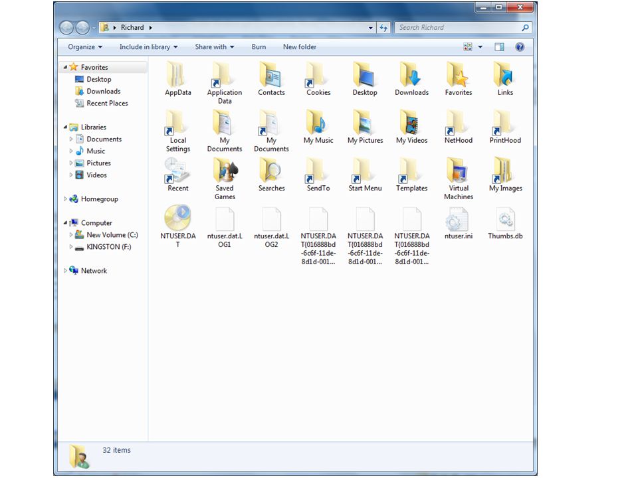Screen dimensions: 638x478
Task: Expand the Homegroup tree node
Action: click(65, 199)
